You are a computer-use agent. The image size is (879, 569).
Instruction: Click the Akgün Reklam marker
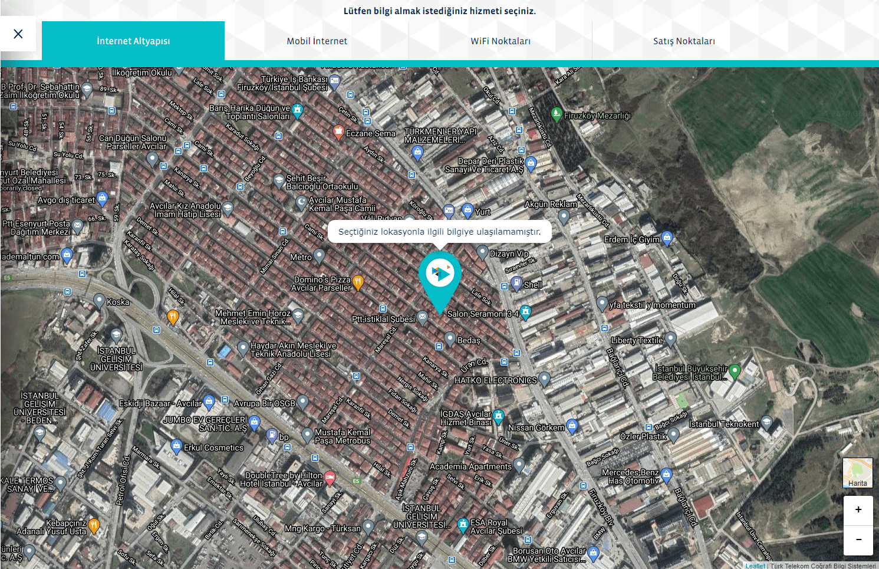click(x=564, y=216)
